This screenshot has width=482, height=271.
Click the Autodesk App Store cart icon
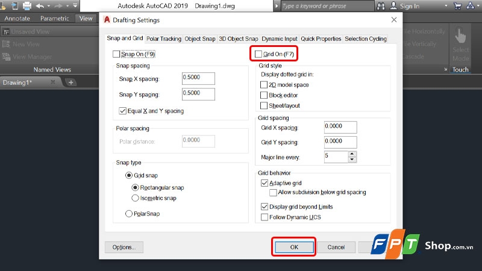pos(457,5)
